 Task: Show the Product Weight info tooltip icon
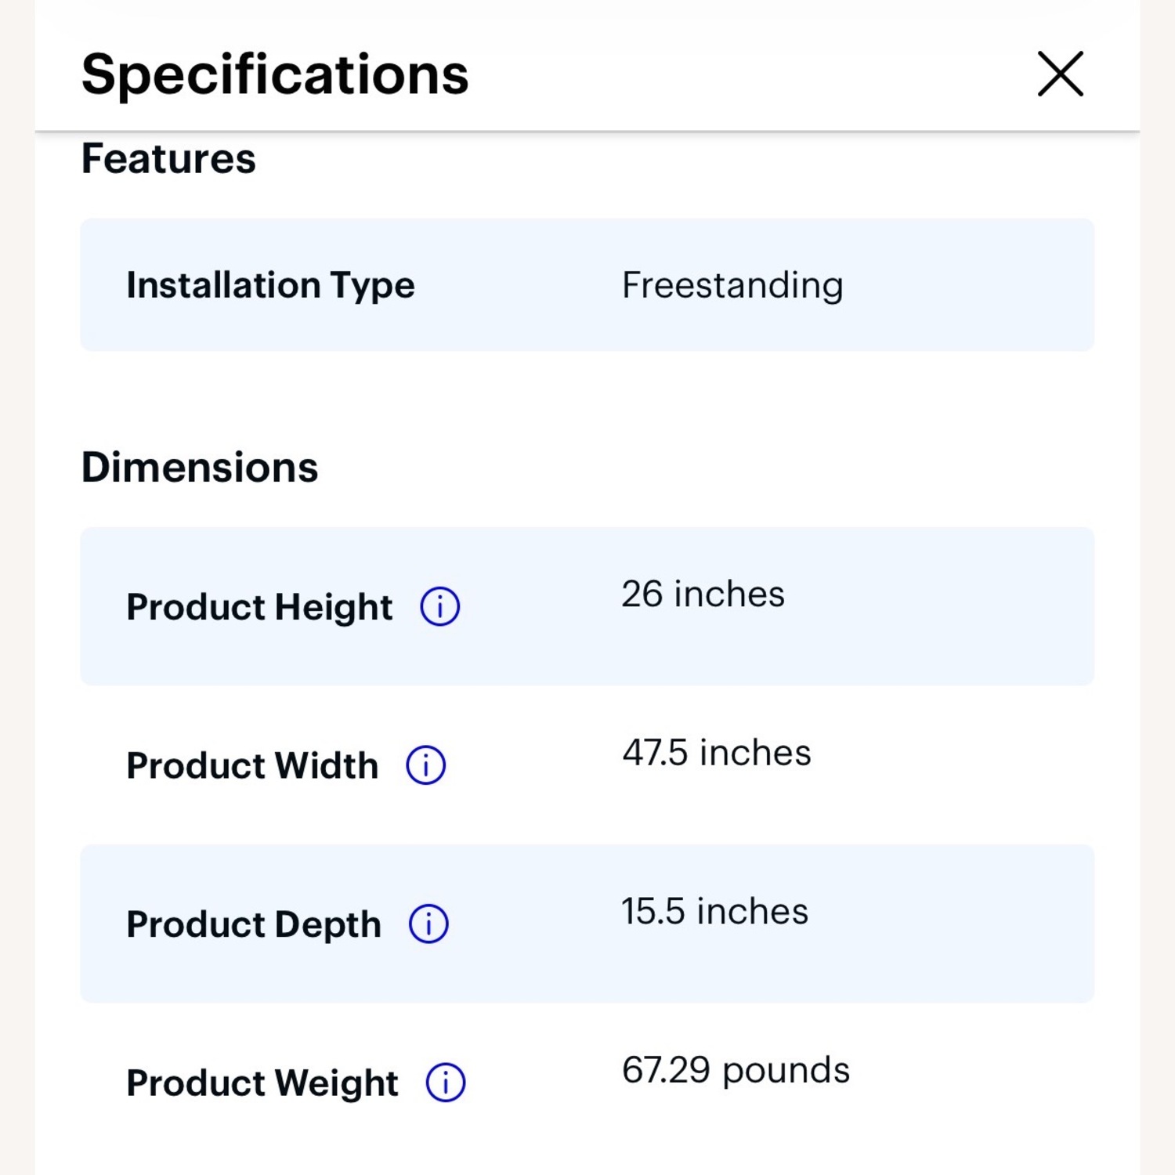446,1083
